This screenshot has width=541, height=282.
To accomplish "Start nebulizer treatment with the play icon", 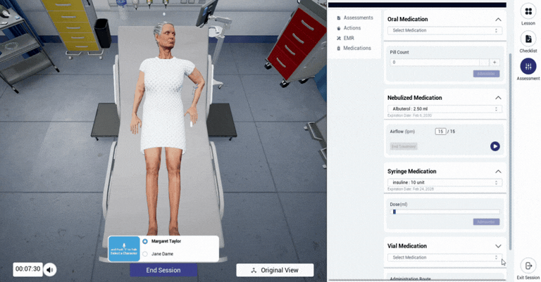I will point(495,146).
